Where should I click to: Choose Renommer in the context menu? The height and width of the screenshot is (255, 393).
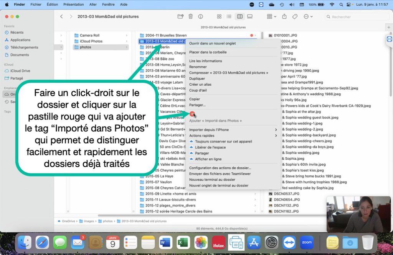[x=198, y=67]
